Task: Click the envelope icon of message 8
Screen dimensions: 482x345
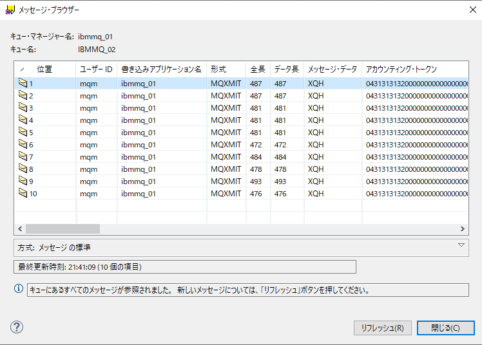Action: (x=23, y=169)
